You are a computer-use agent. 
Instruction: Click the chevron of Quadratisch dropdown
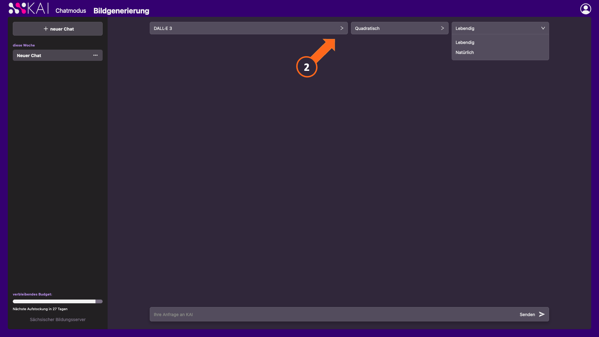(442, 28)
